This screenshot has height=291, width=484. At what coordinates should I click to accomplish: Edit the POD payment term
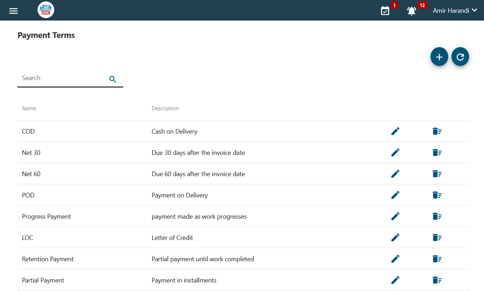coord(395,195)
